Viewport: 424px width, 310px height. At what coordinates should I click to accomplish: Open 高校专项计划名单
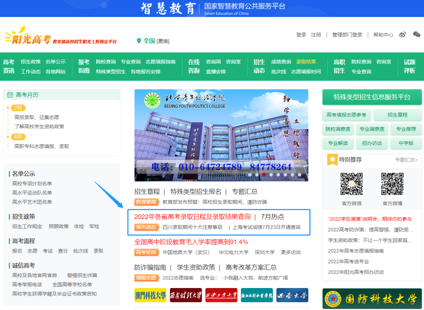[32, 184]
